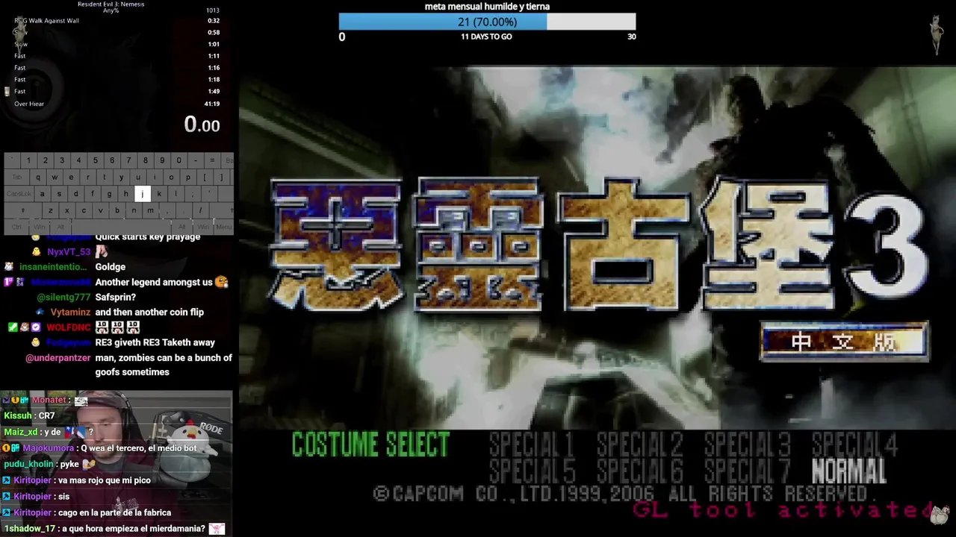Click the monthly goal progress bar at 70%
The width and height of the screenshot is (956, 537).
pos(487,22)
